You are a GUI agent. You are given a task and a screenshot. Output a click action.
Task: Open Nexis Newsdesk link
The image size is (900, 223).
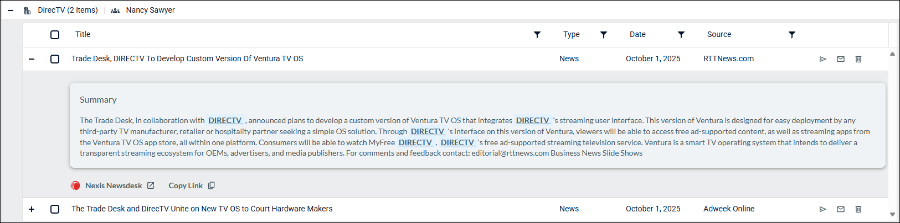point(114,185)
